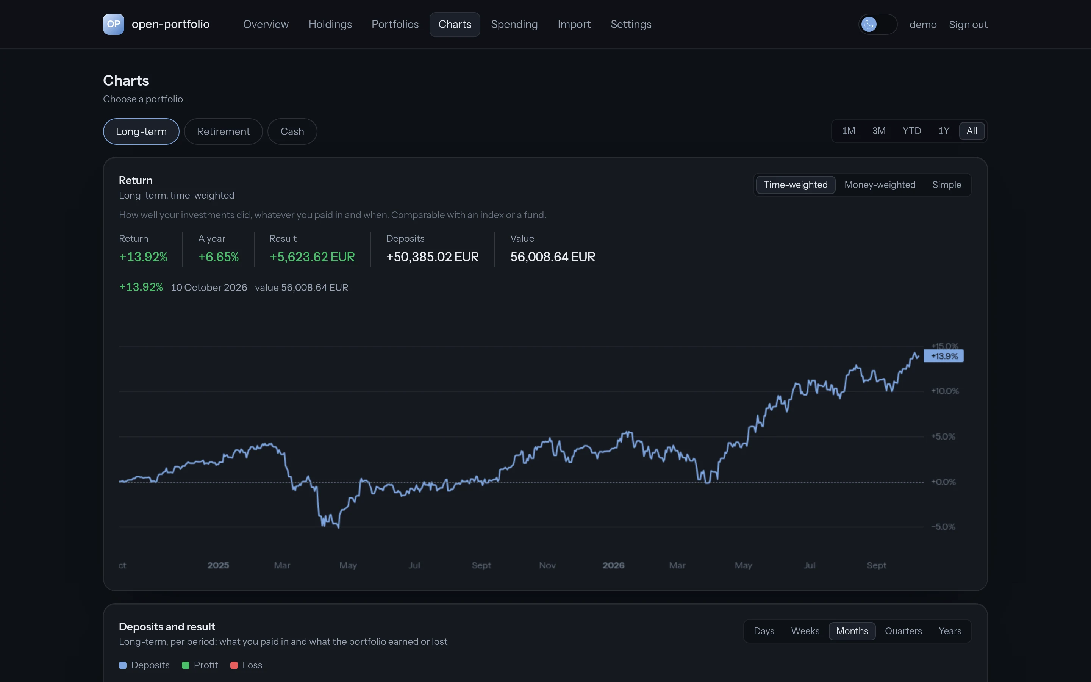Toggle the dark mode moon switch
Screen dimensions: 1091x682
click(x=877, y=24)
